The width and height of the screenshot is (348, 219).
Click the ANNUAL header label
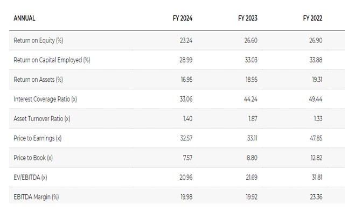point(24,18)
